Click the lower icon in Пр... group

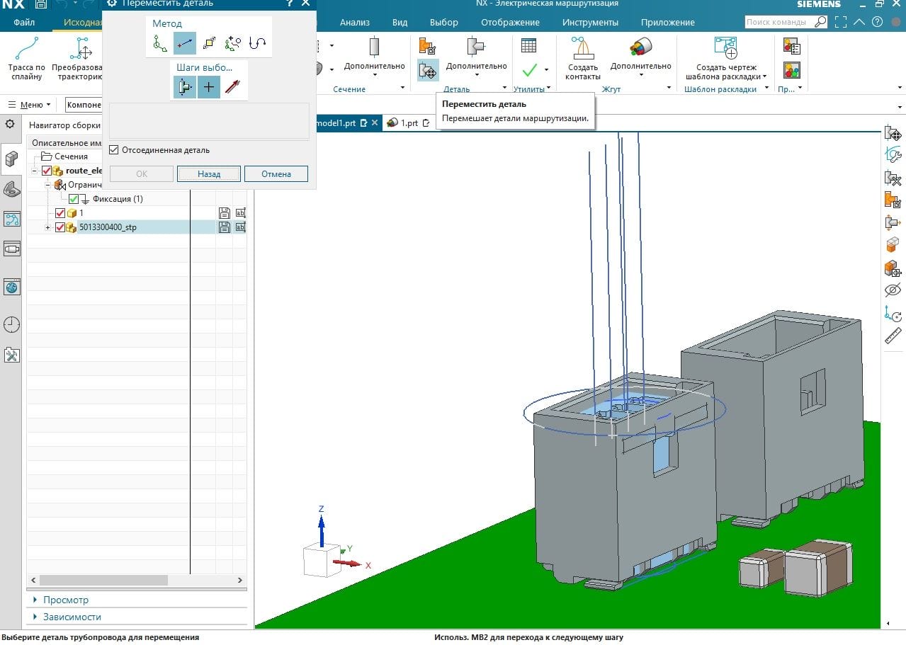(x=792, y=71)
